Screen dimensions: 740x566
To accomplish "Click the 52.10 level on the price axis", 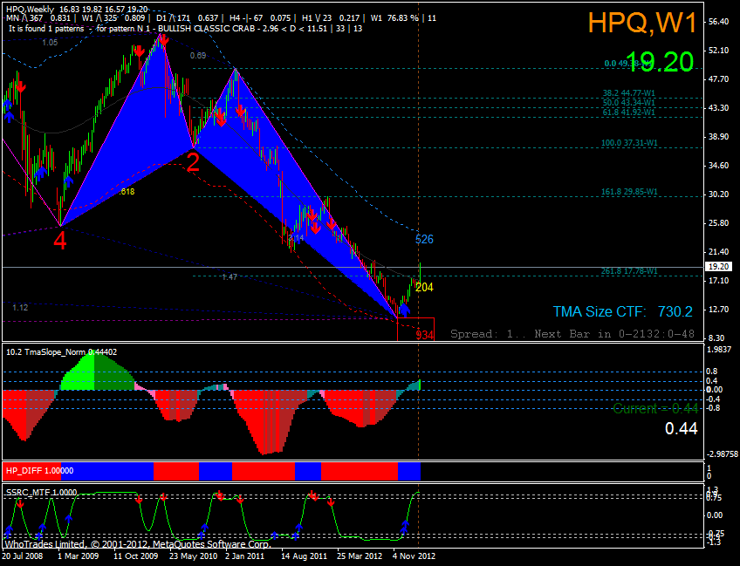I will (718, 51).
